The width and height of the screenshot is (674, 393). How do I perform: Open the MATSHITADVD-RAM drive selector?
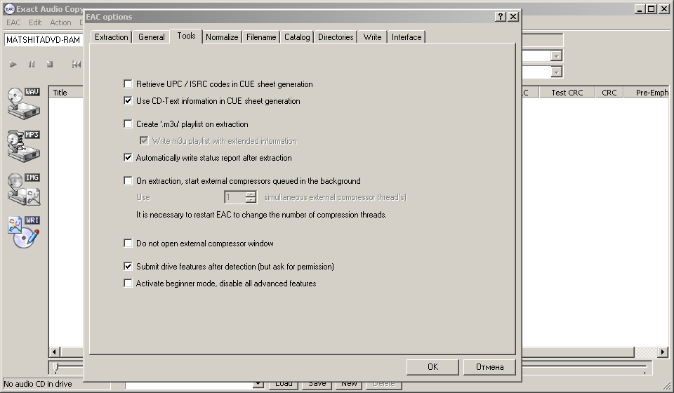coord(44,40)
